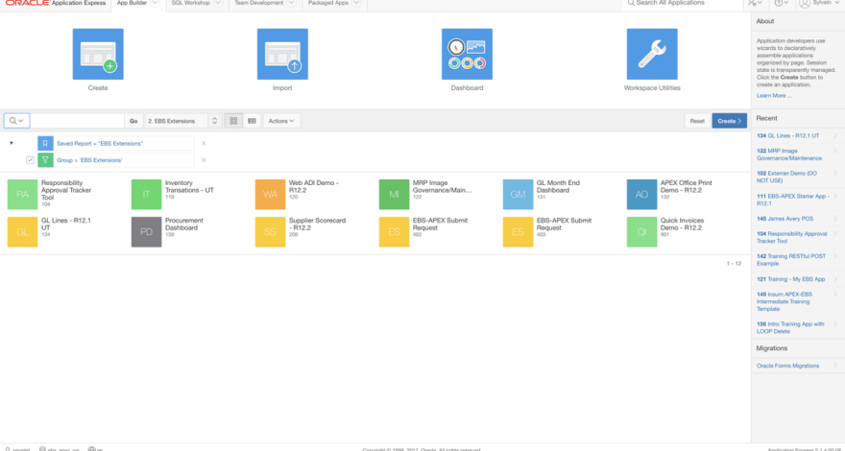Open Workspace Utilities wrench icon

point(652,54)
